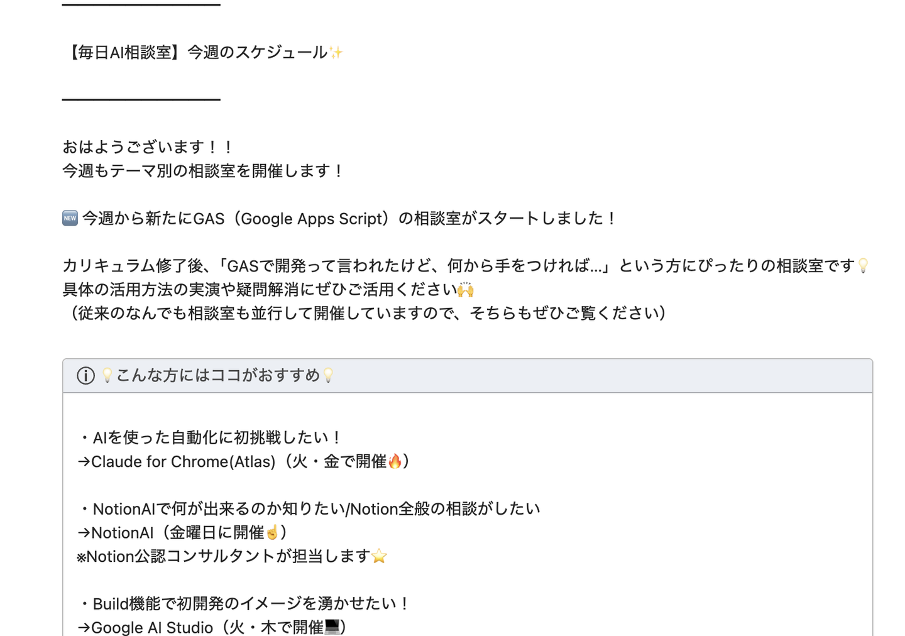
Task: Click the horizontal divider below the title
Action: point(141,99)
